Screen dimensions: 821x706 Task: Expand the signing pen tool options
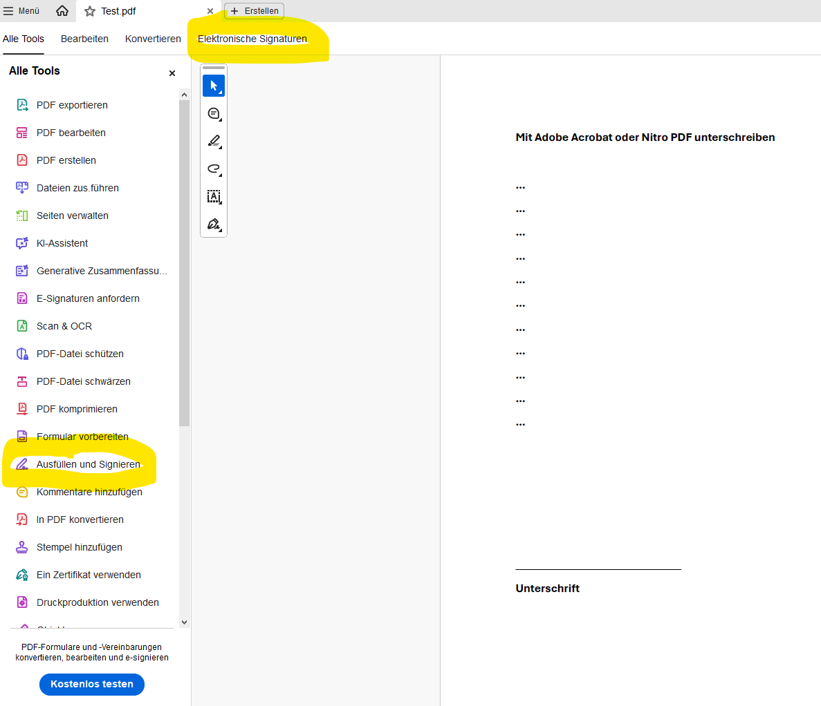[219, 229]
